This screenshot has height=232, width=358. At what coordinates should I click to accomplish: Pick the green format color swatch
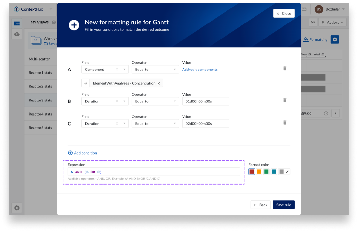pos(267,172)
